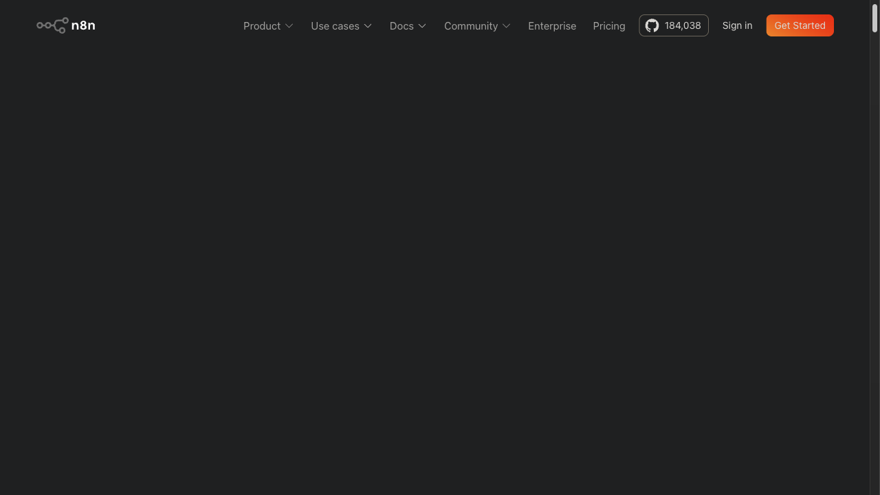Open the Product navigation menu

(262, 25)
